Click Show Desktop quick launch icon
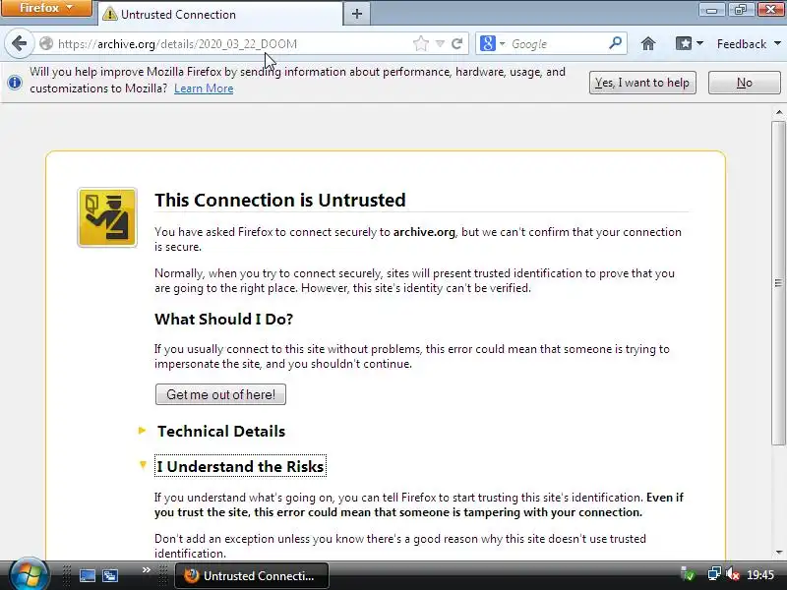Viewport: 787px width, 590px height. [88, 575]
